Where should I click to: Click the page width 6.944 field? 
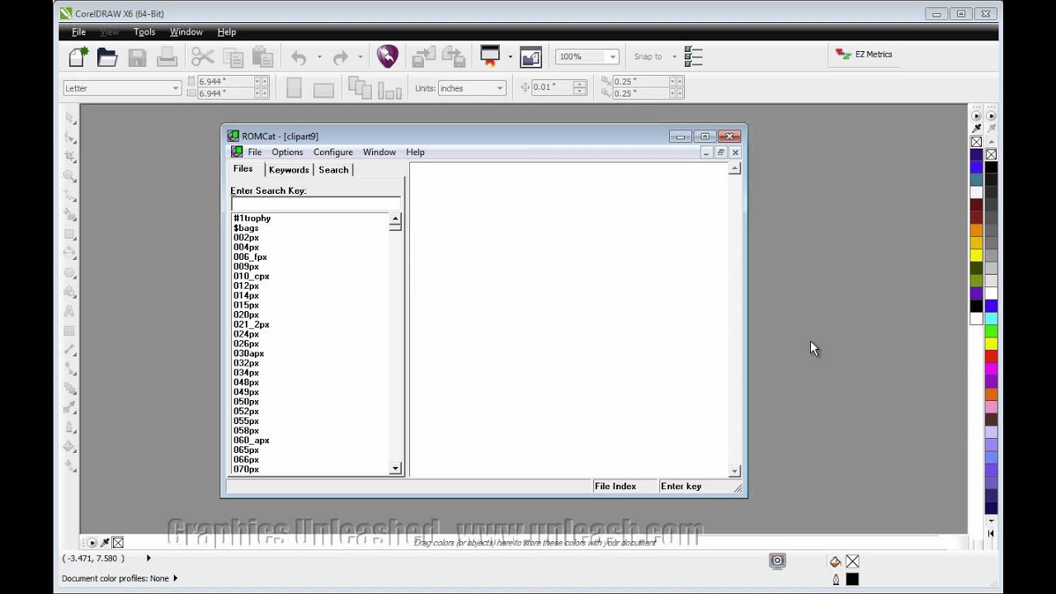224,82
